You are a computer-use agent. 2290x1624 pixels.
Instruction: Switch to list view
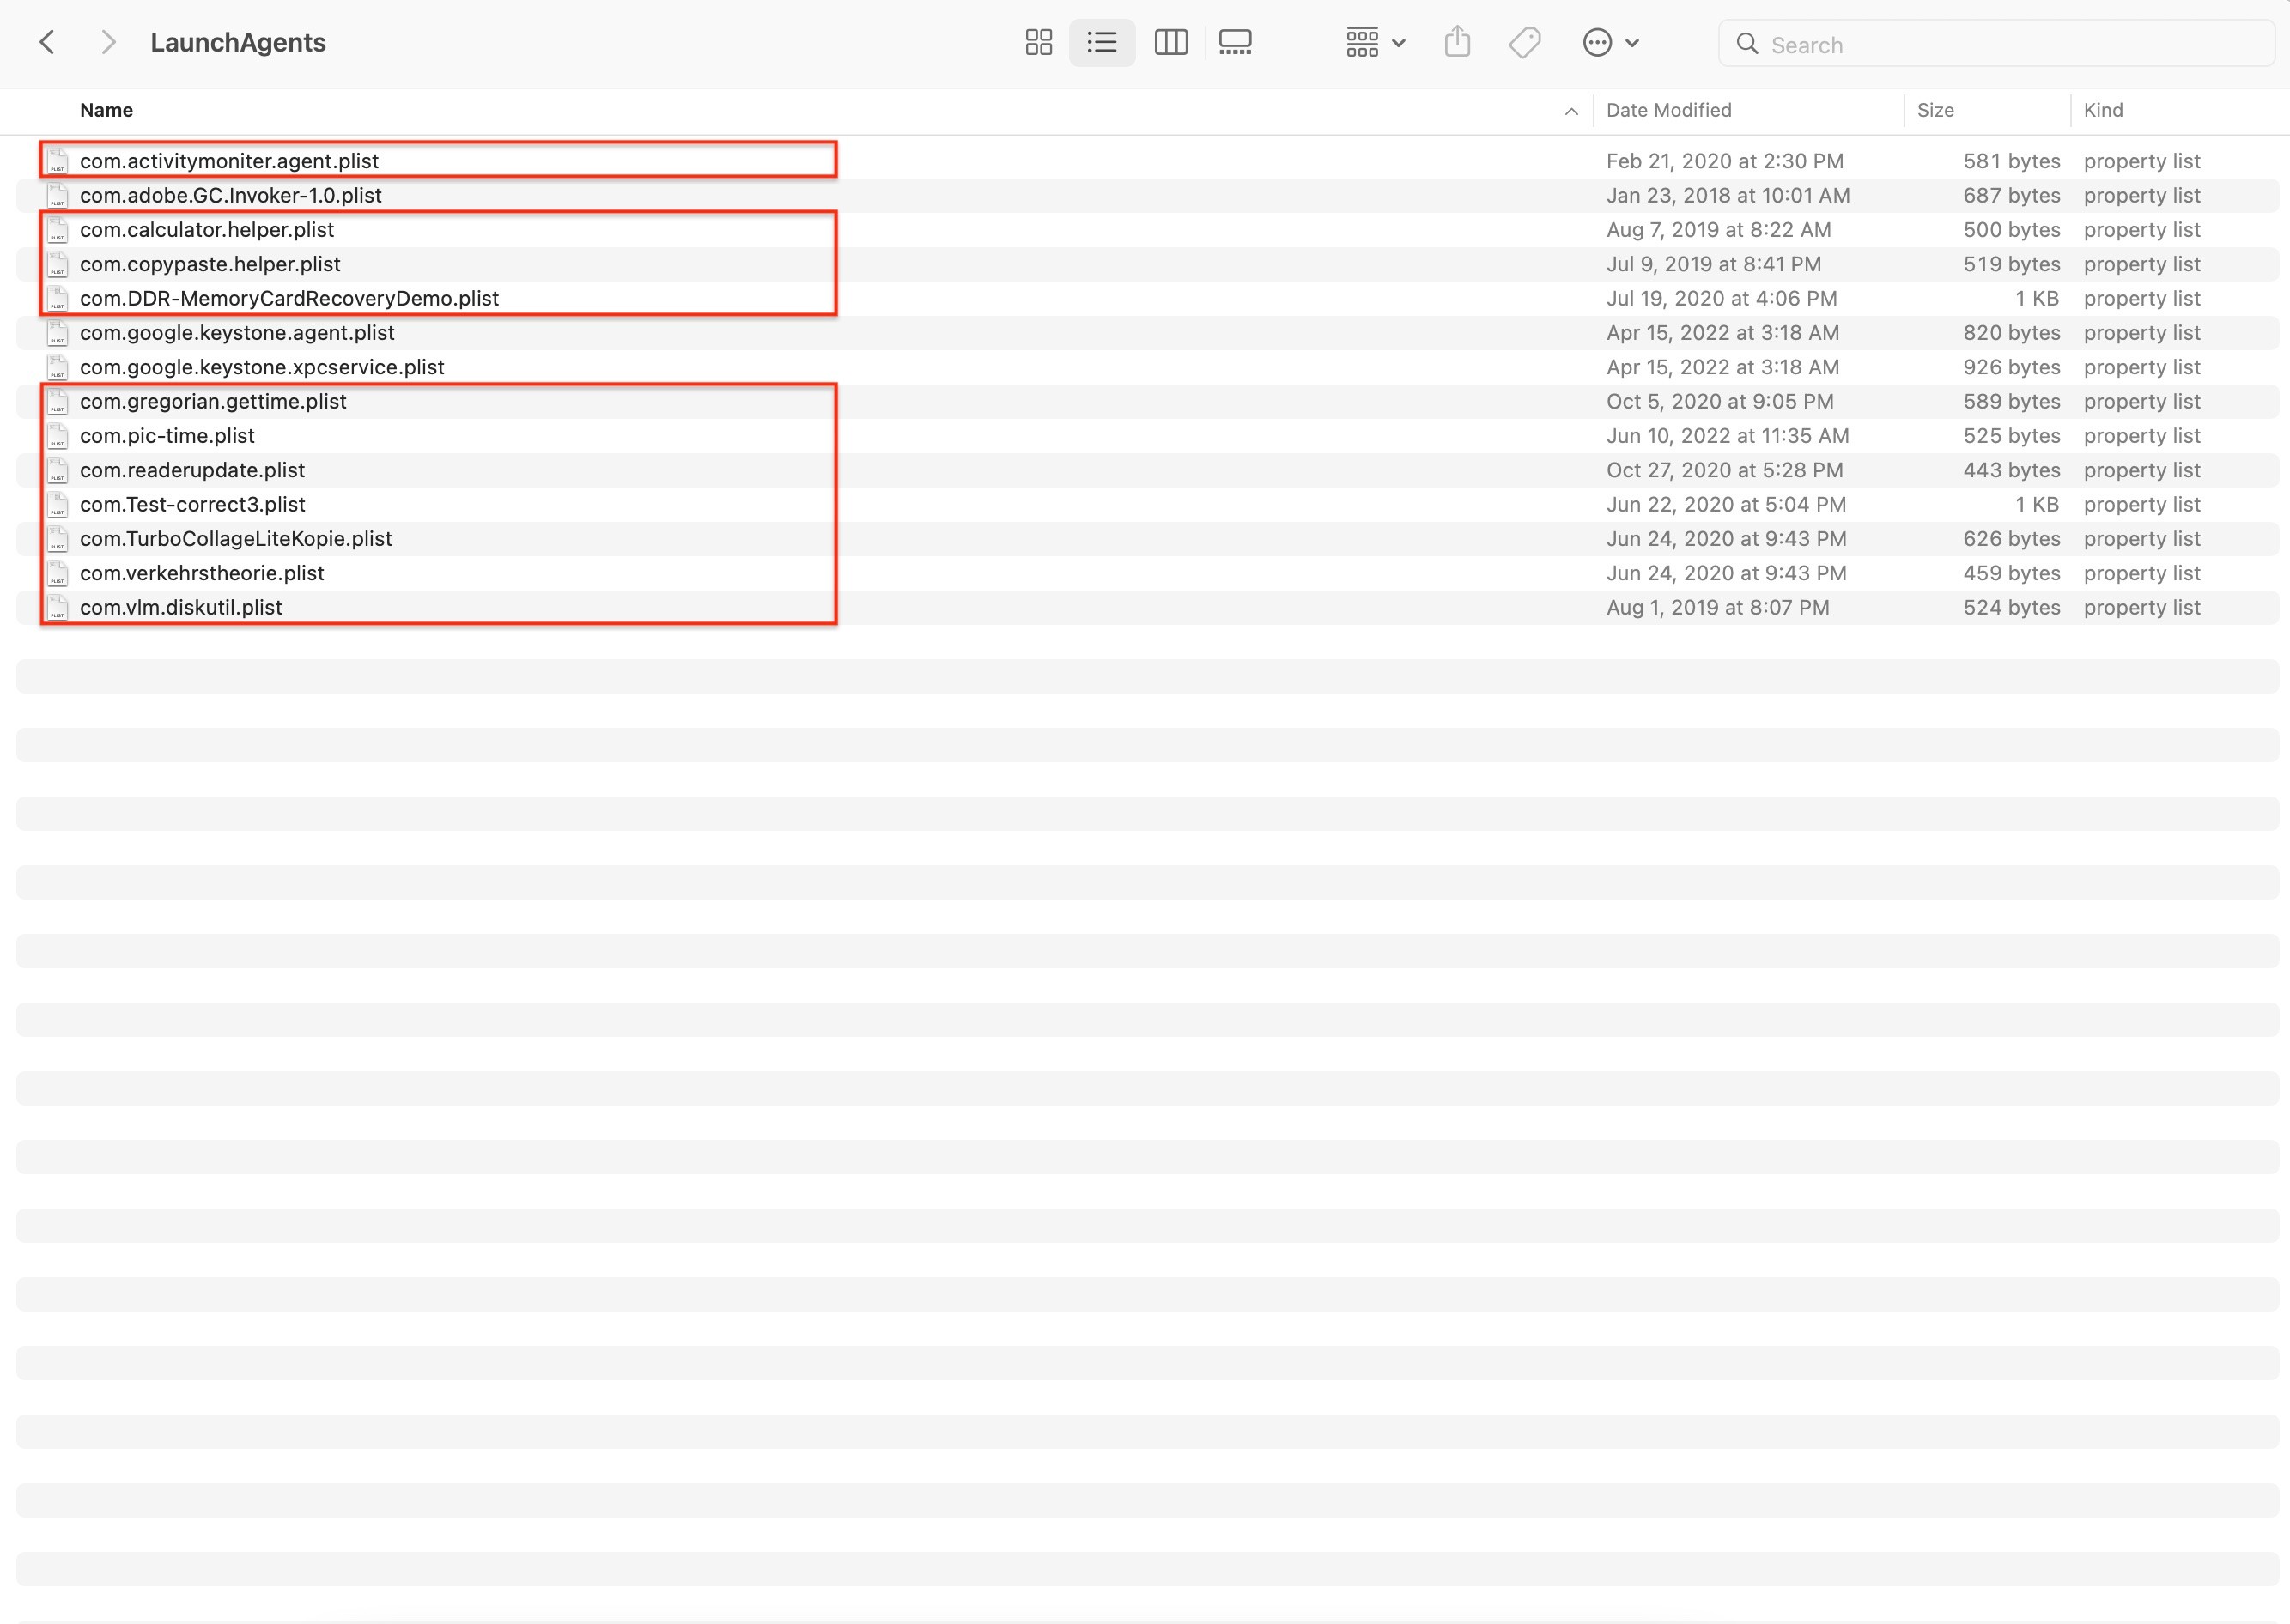tap(1102, 42)
